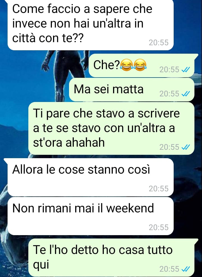Select the 'Che?' reply with laughing emojis
The height and width of the screenshot is (277, 202).
[141, 65]
